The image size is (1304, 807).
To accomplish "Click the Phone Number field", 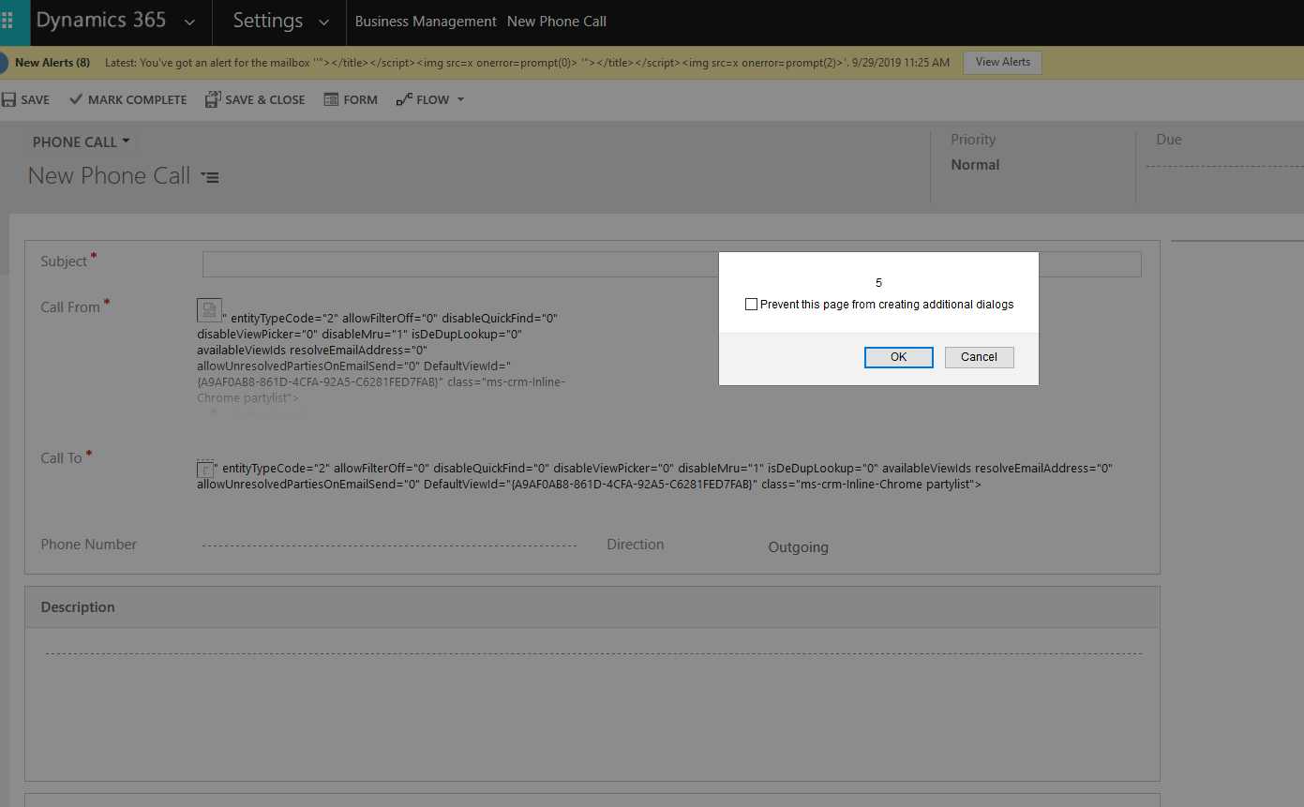I will pyautogui.click(x=389, y=545).
